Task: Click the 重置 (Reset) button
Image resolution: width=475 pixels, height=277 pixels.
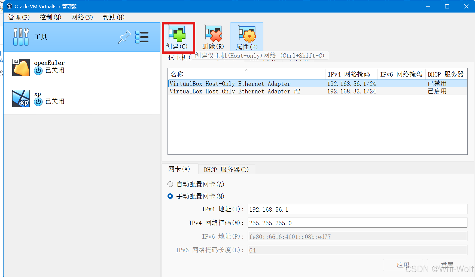Action: pyautogui.click(x=447, y=265)
